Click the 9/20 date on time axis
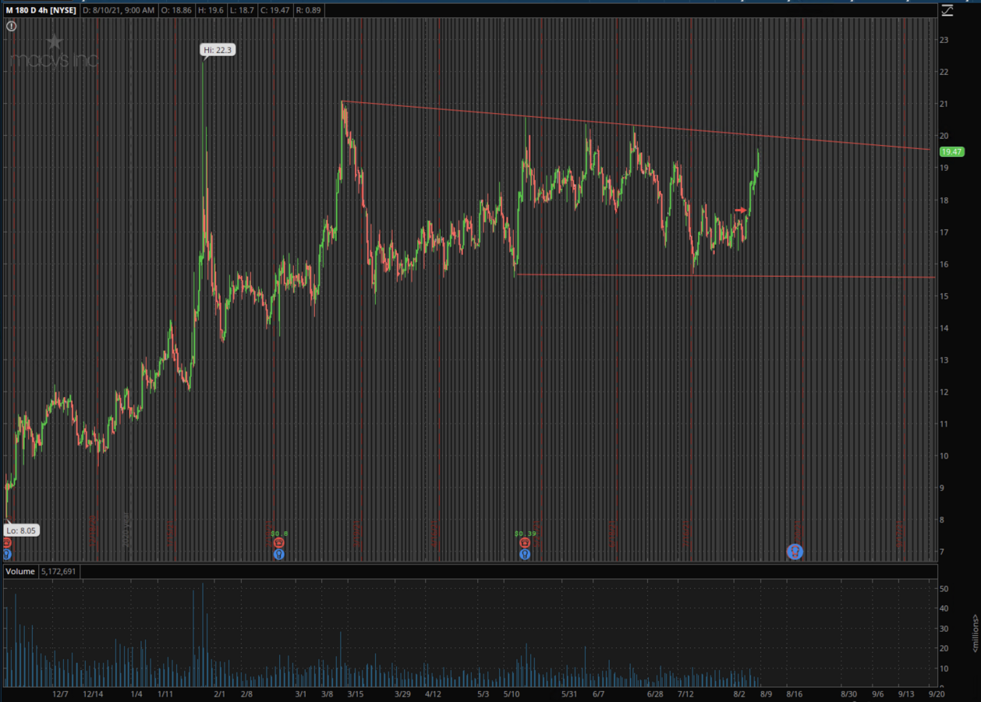The height and width of the screenshot is (702, 981). pyautogui.click(x=937, y=693)
